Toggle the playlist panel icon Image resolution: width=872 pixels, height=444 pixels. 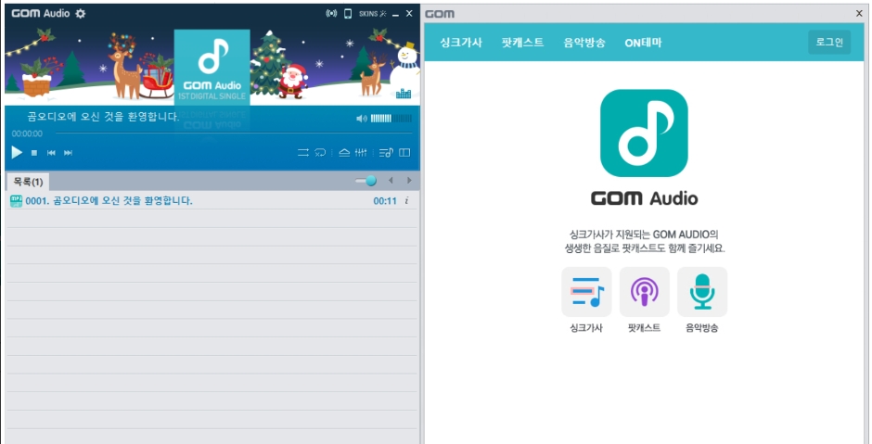(386, 152)
